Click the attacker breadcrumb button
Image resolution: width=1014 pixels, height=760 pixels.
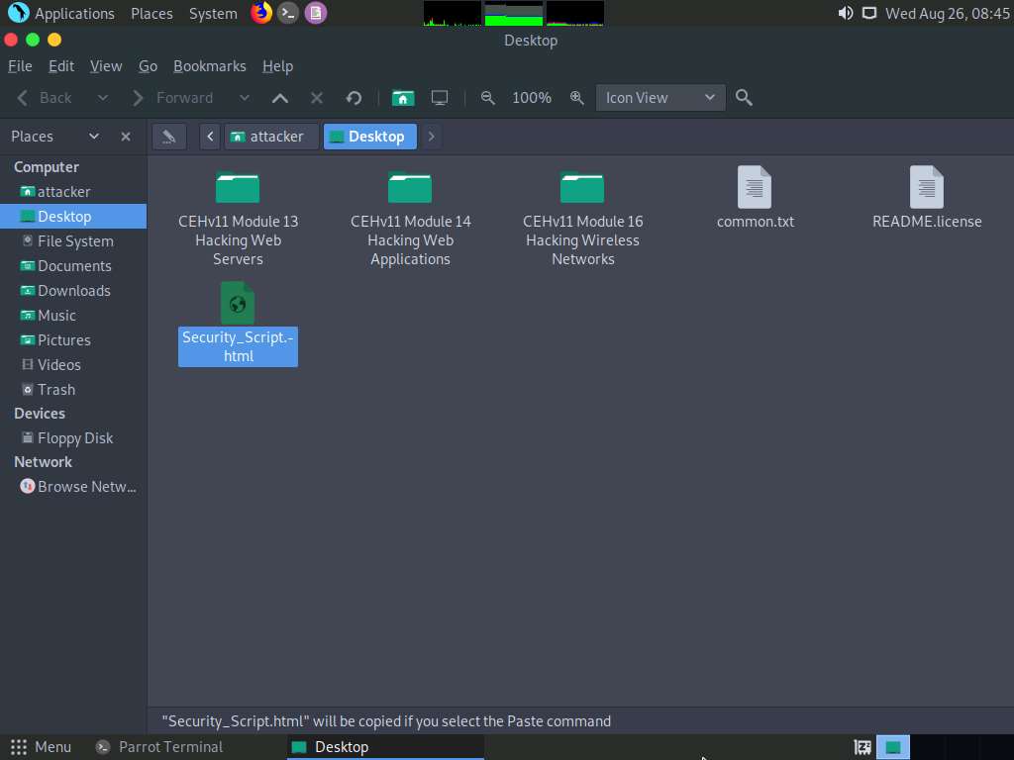270,136
